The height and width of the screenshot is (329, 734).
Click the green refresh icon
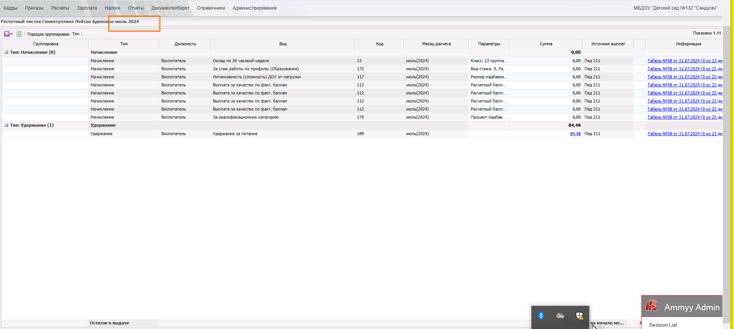coord(19,34)
